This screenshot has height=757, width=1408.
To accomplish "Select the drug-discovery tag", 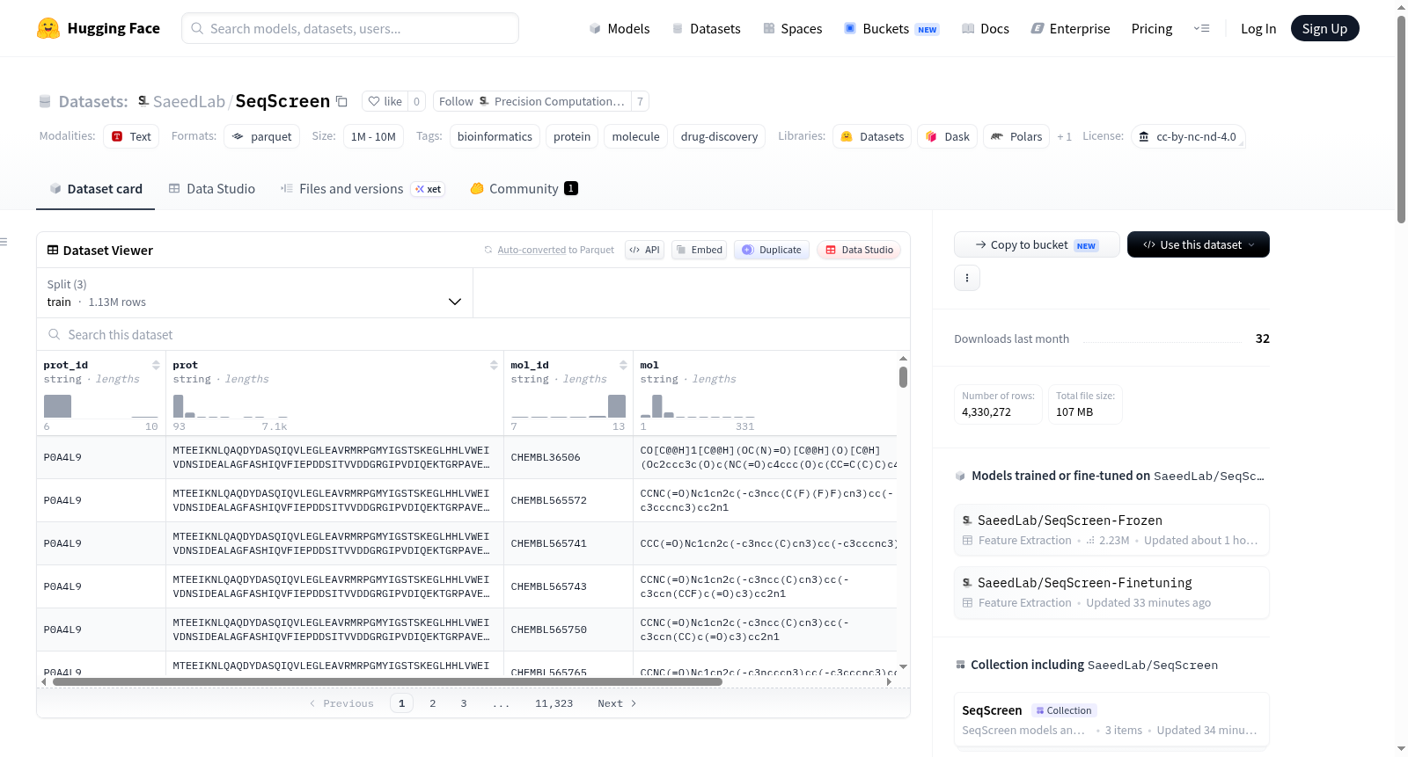I will pos(719,136).
